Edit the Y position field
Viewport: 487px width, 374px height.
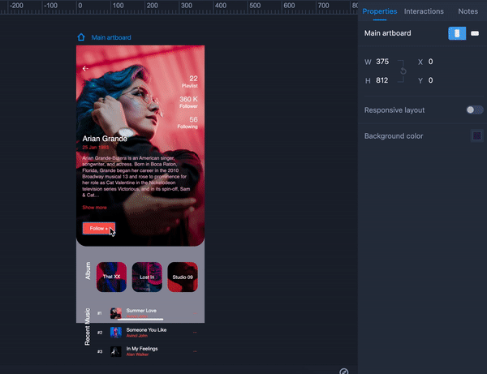(430, 80)
